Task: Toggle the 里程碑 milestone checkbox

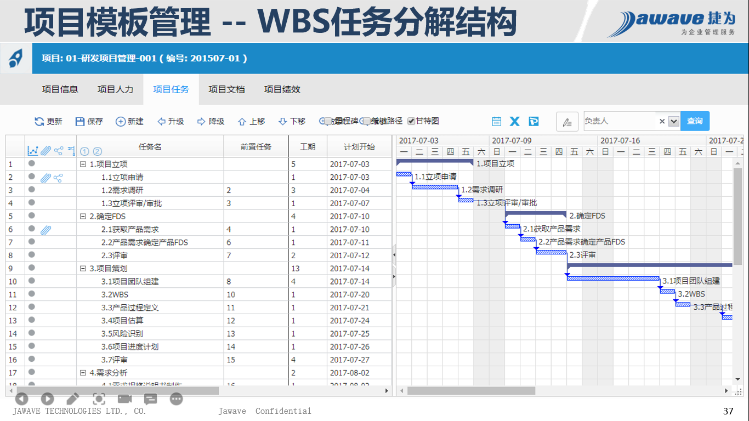Action: pyautogui.click(x=328, y=121)
